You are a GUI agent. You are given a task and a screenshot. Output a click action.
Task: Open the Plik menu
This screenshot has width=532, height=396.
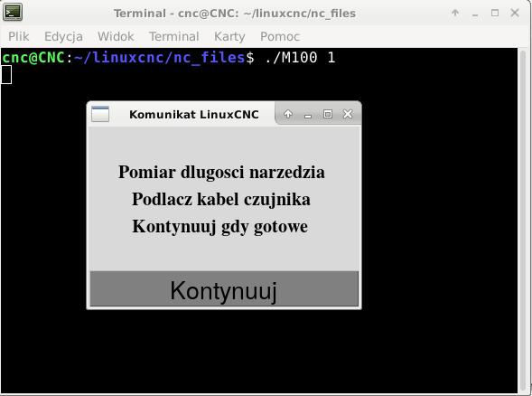point(19,36)
